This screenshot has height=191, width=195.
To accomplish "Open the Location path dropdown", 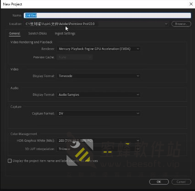I will (96, 24).
